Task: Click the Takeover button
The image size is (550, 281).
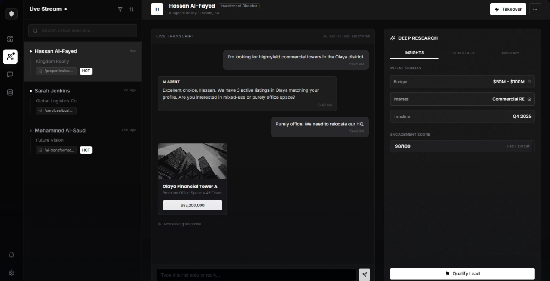Action: point(508,9)
